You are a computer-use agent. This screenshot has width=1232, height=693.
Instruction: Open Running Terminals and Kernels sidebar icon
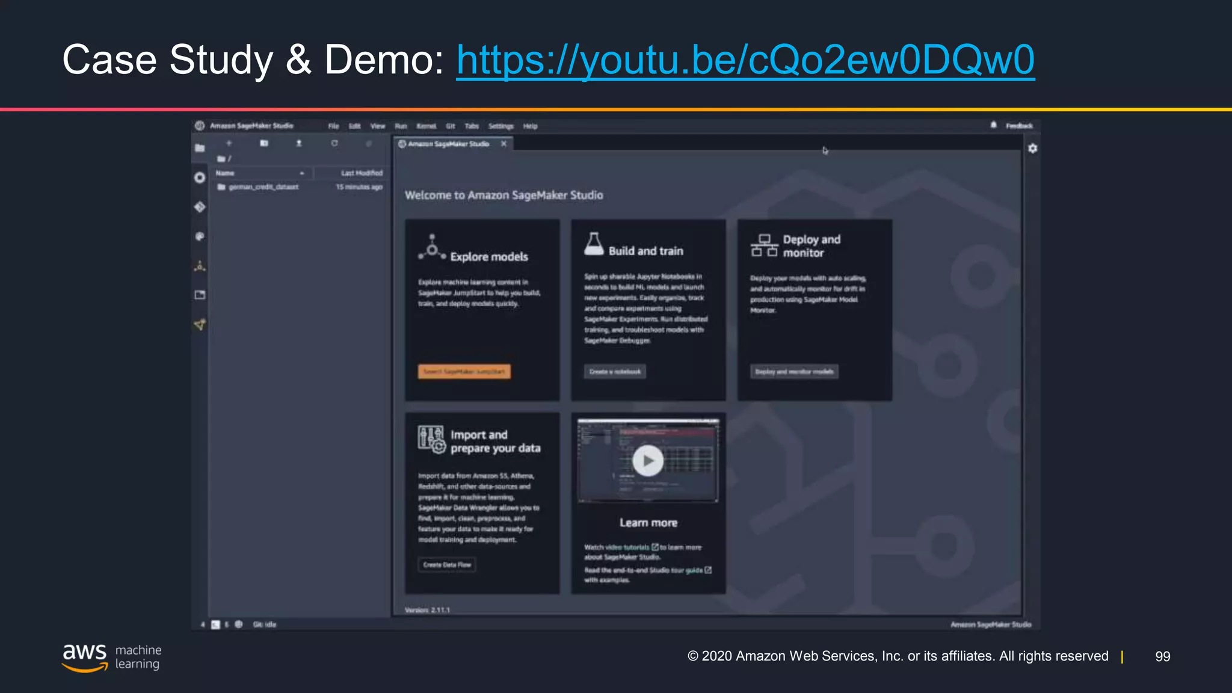point(200,177)
